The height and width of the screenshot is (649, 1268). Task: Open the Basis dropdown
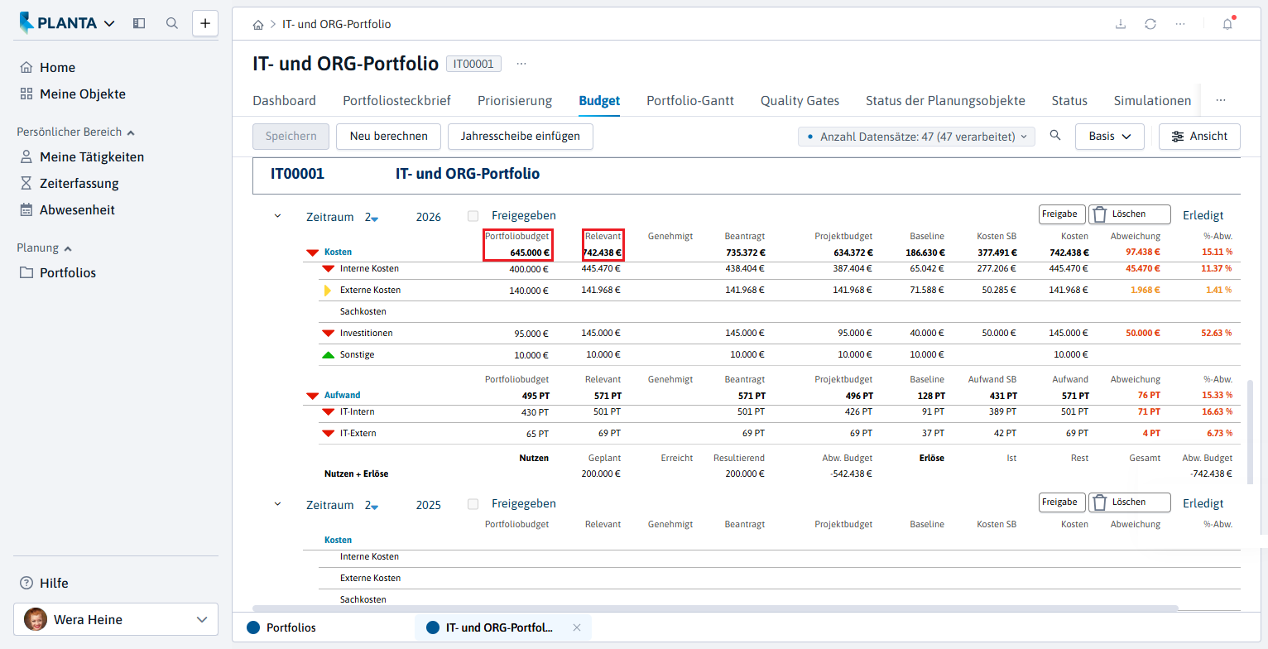[1110, 137]
